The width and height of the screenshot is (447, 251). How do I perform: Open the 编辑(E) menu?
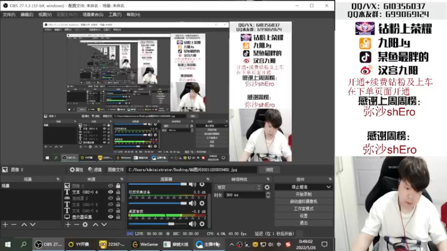[27, 15]
